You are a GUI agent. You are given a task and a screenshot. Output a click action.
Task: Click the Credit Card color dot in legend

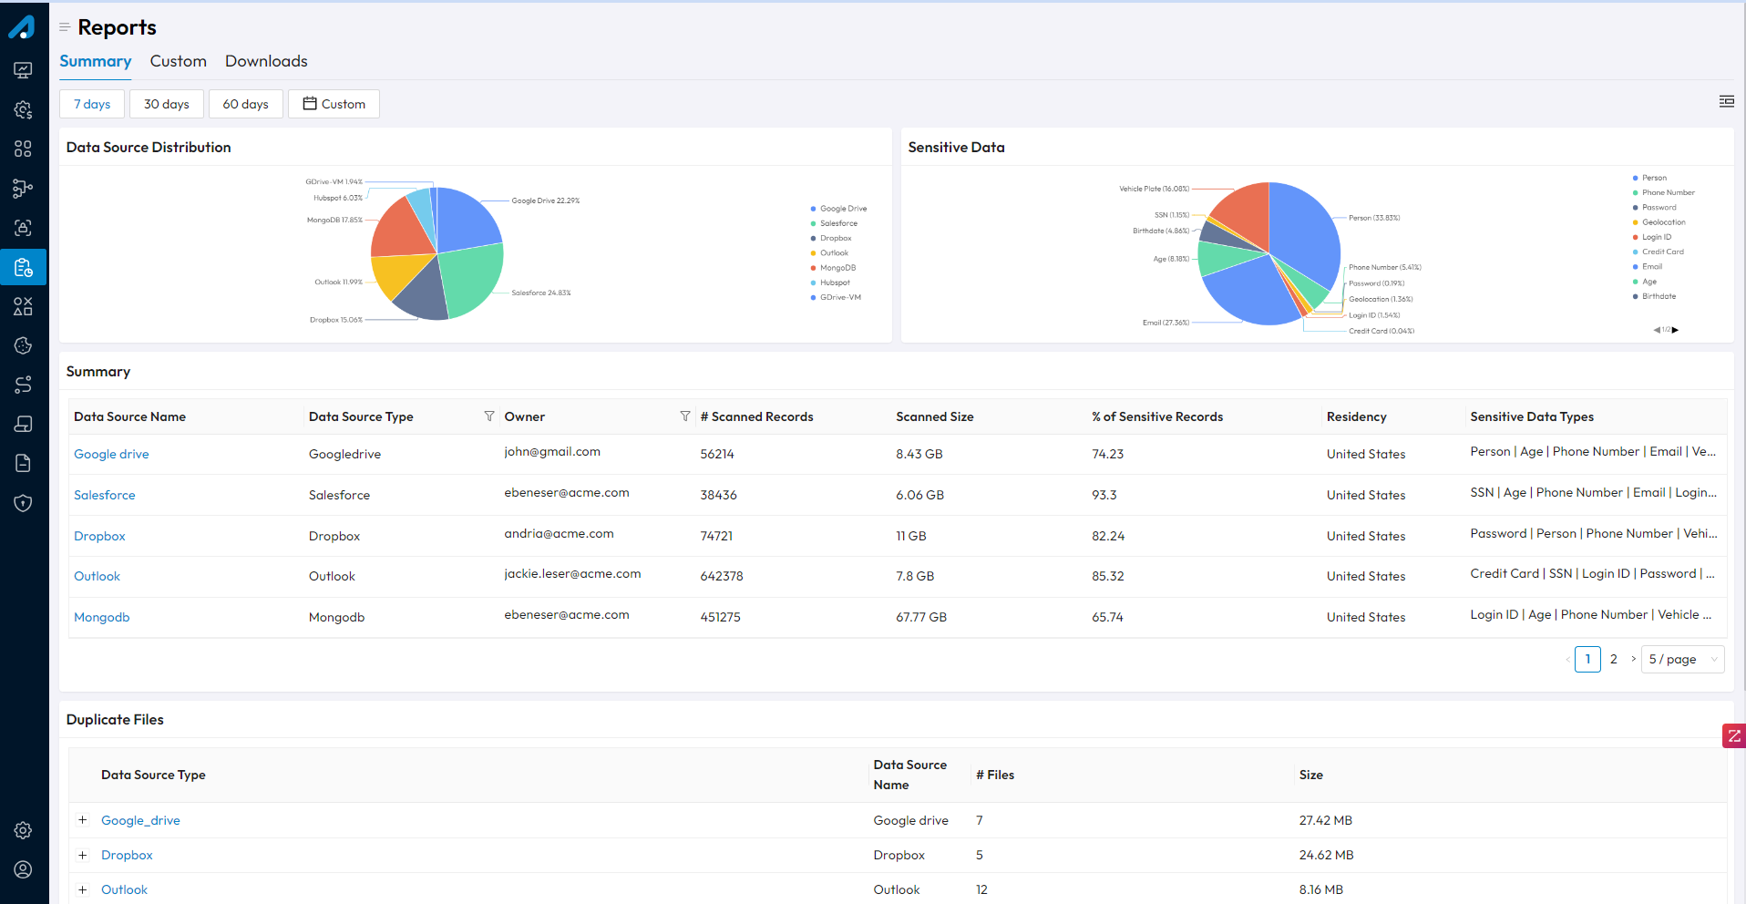click(x=1637, y=252)
